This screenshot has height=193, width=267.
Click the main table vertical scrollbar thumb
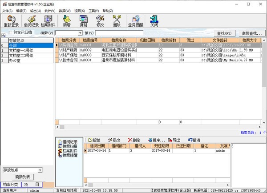pos(264,64)
